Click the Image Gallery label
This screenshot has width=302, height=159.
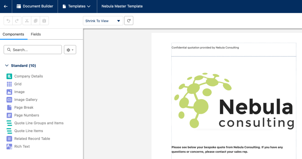coord(26,100)
